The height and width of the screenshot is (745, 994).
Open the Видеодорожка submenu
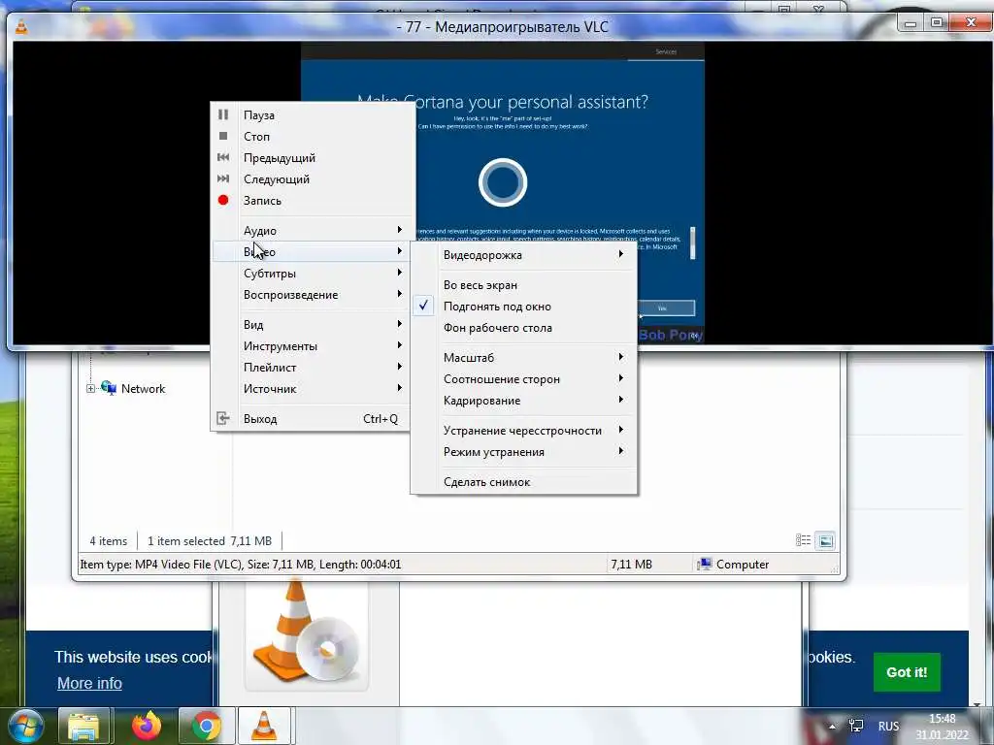[x=524, y=255]
